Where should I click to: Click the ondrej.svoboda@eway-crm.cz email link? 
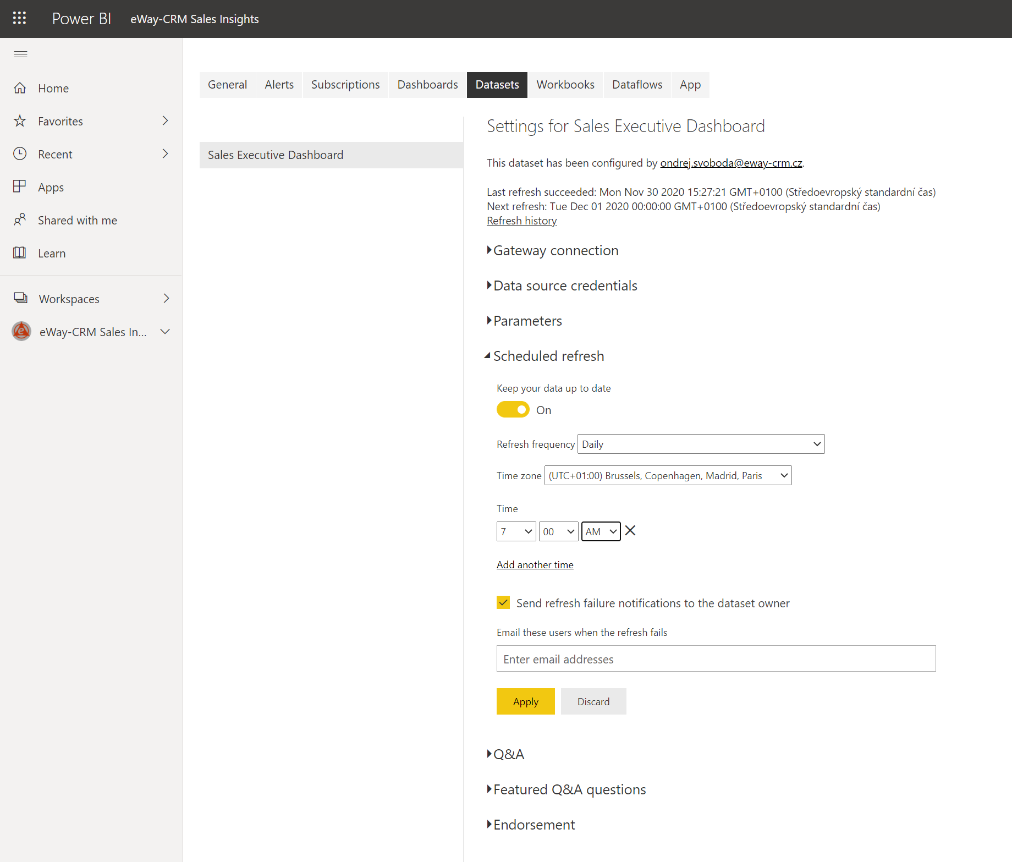click(731, 163)
